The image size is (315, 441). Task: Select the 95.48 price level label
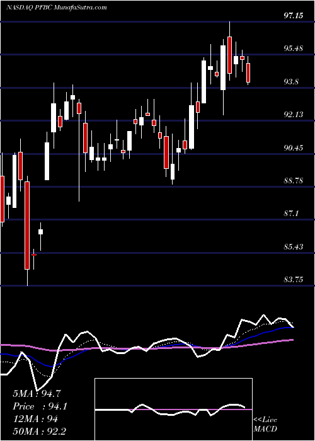294,49
